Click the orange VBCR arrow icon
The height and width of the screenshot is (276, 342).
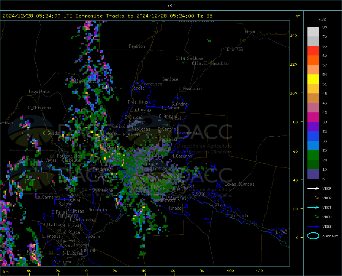point(313,198)
